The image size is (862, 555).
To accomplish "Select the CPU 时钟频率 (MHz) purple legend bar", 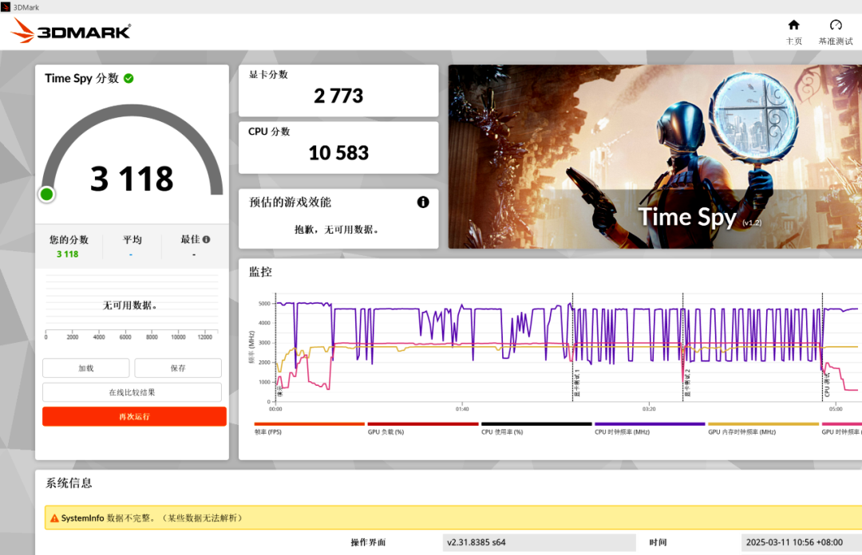I will (650, 423).
